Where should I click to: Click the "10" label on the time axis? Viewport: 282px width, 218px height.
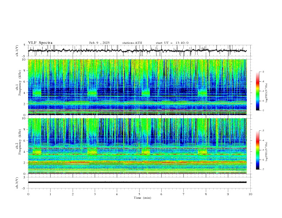click(x=250, y=194)
